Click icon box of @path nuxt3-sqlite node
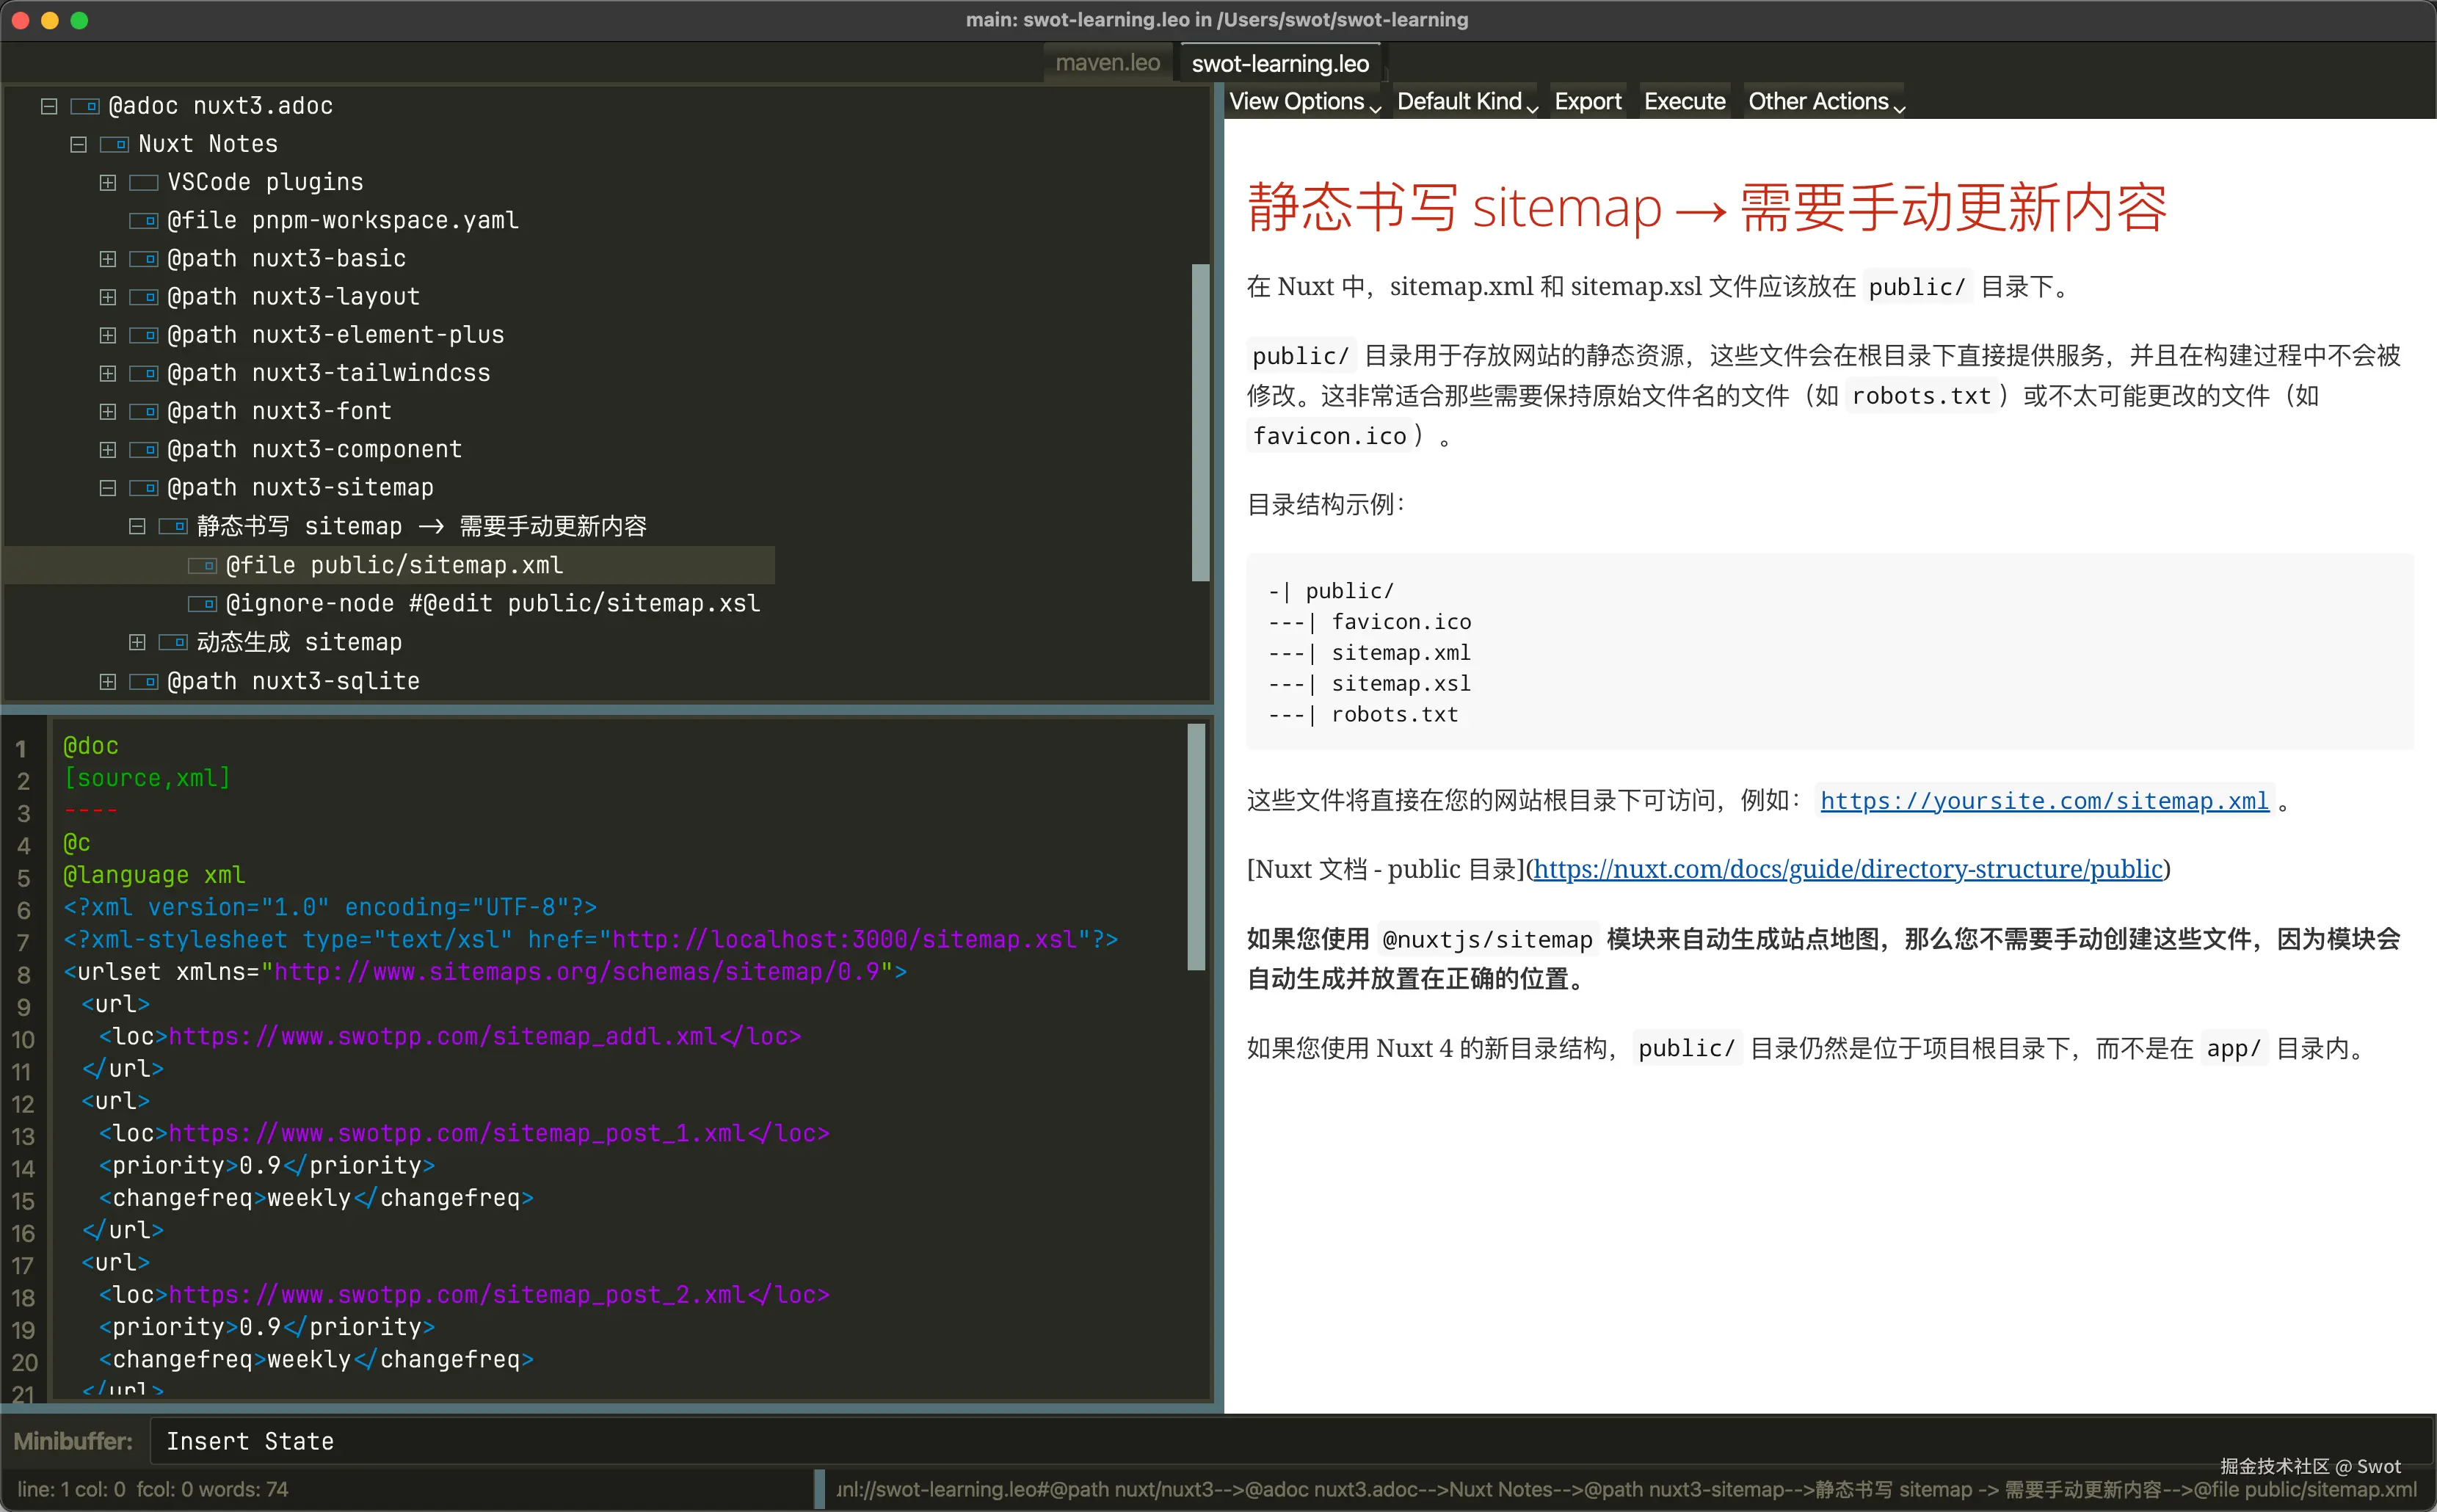The height and width of the screenshot is (1512, 2437). tap(144, 682)
